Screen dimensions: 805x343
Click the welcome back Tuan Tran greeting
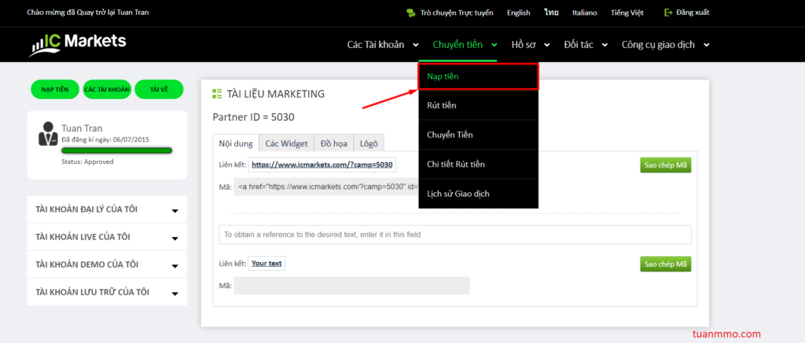pos(88,12)
